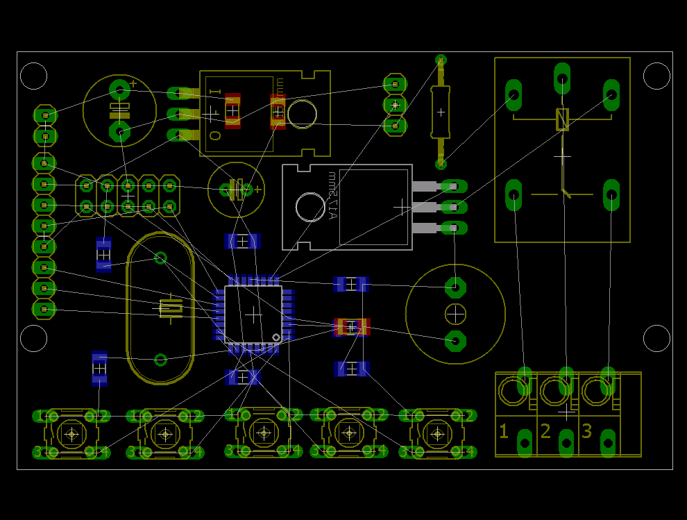Image resolution: width=687 pixels, height=520 pixels.
Task: Click terminal block label 2
Action: 545,431
